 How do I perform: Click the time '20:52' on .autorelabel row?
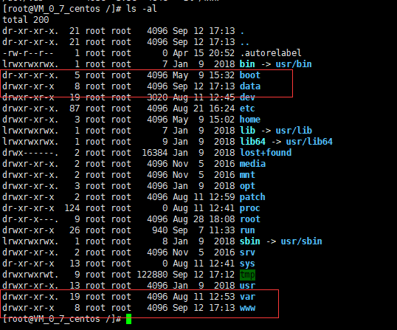(x=222, y=53)
